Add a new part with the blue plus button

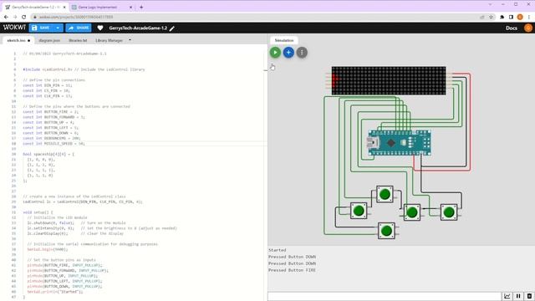click(x=288, y=53)
